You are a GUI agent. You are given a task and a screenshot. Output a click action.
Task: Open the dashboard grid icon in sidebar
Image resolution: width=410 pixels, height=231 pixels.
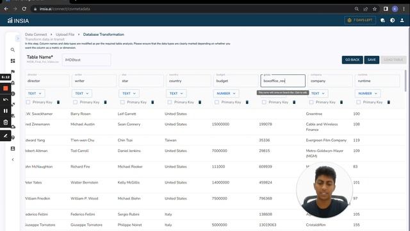pyautogui.click(x=13, y=61)
